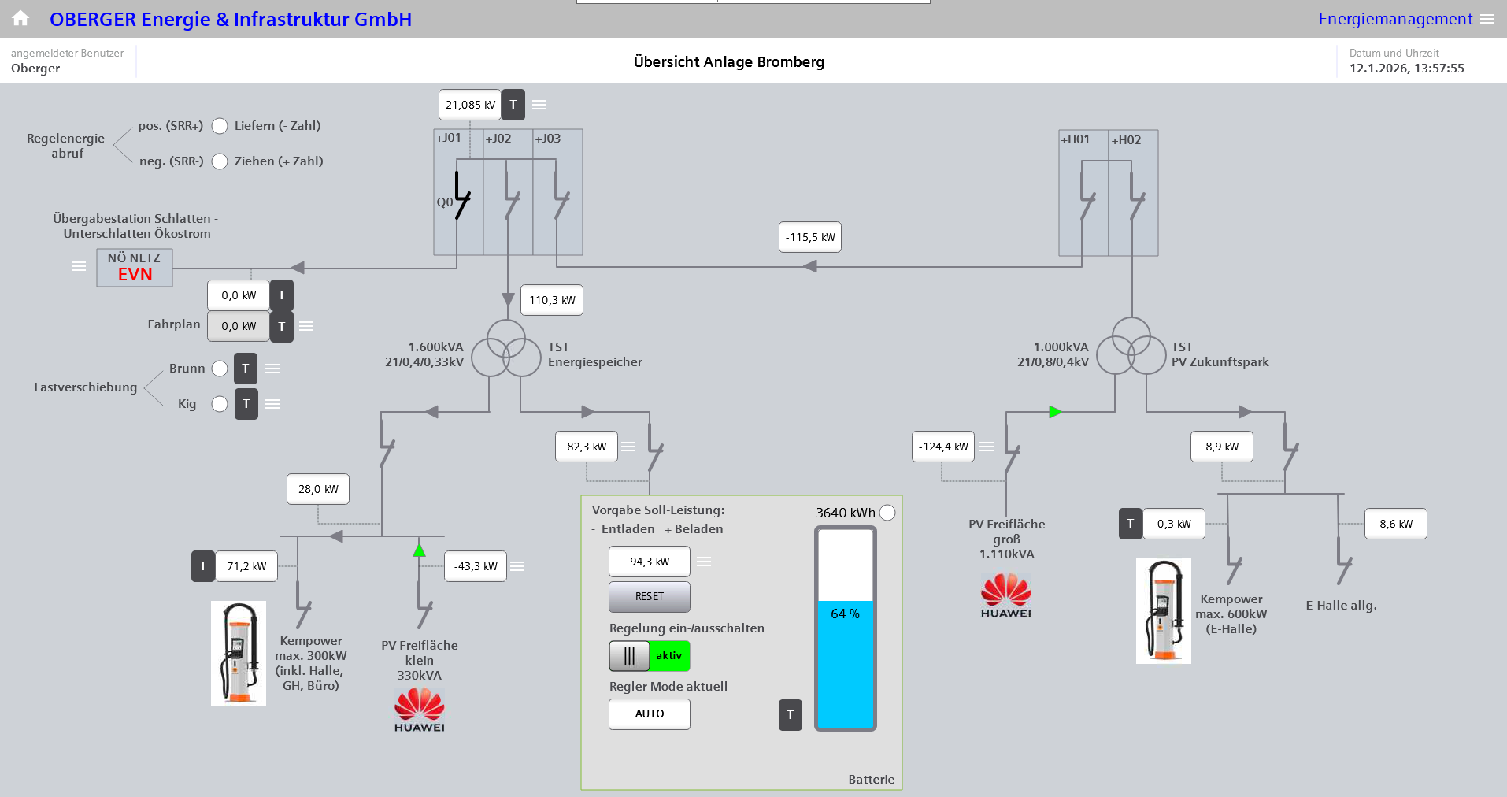1507x797 pixels.
Task: Click the T icon beside Kig
Action: coord(246,404)
